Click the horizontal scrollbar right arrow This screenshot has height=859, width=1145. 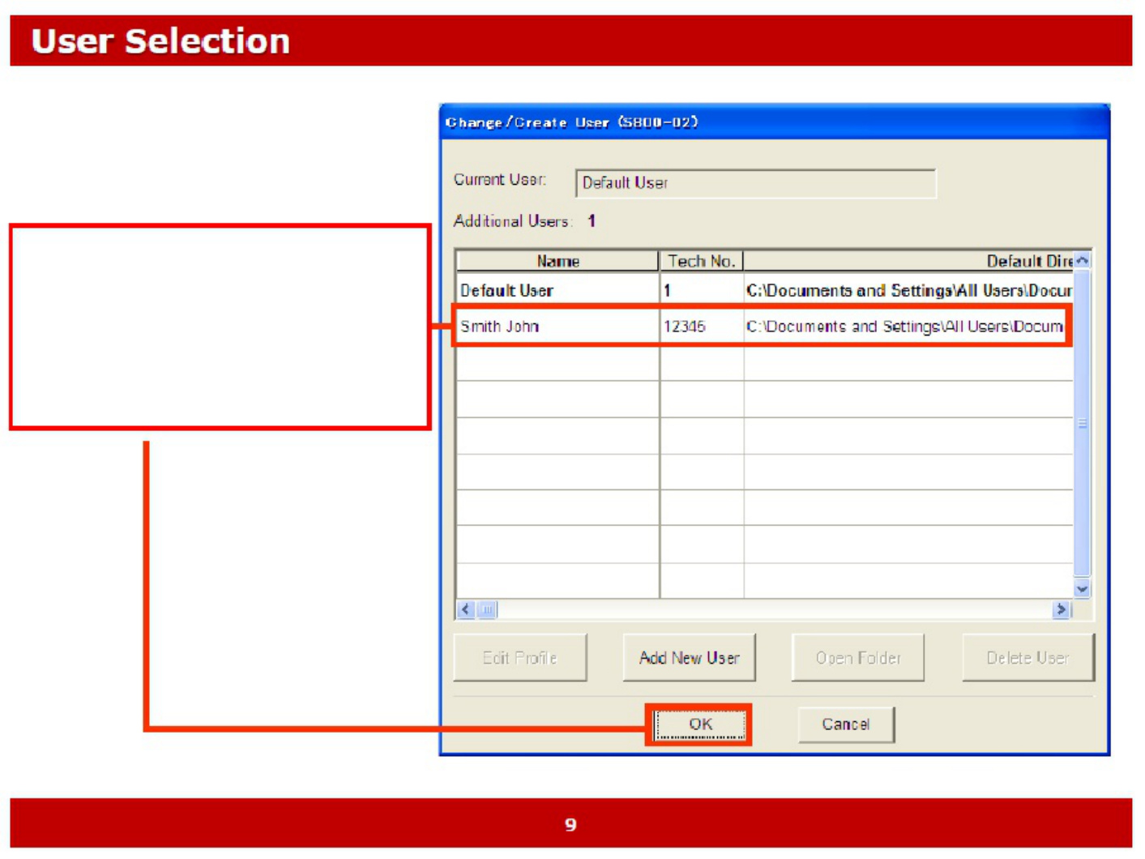click(1062, 609)
